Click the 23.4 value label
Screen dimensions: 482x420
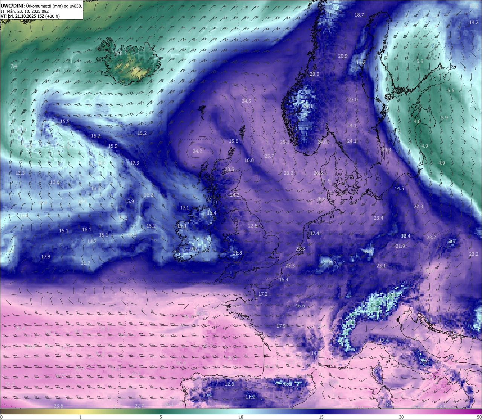[378, 218]
